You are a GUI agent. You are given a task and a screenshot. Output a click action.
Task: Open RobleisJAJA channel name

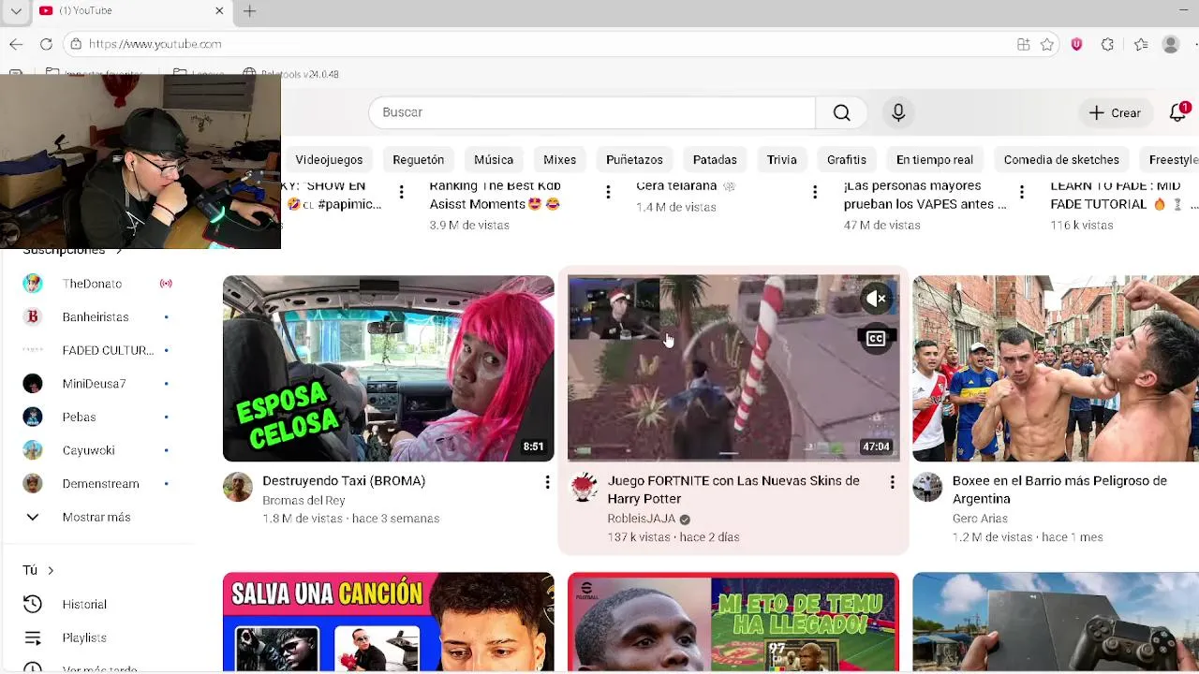point(642,519)
